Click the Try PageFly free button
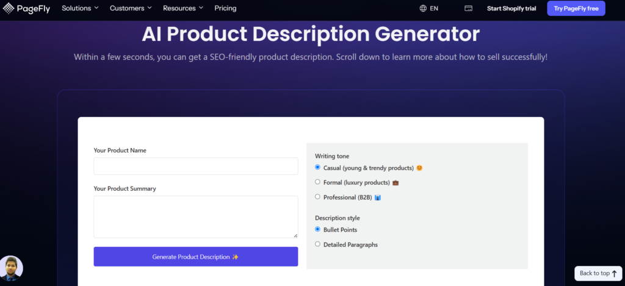 pyautogui.click(x=576, y=9)
